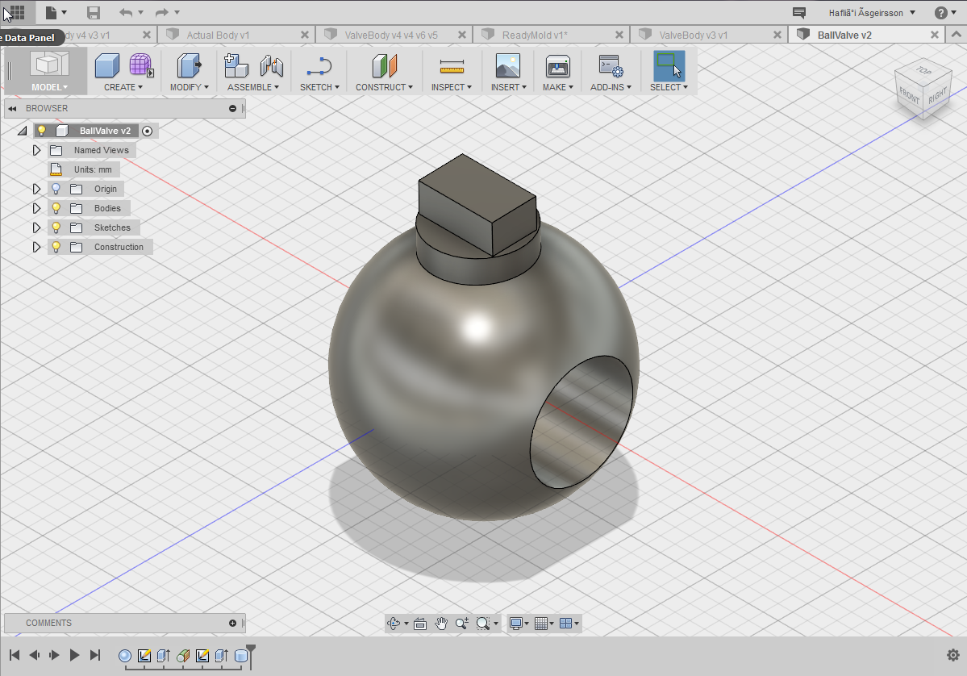This screenshot has width=967, height=676.
Task: Open the ASSEMBLE menu
Action: click(253, 87)
